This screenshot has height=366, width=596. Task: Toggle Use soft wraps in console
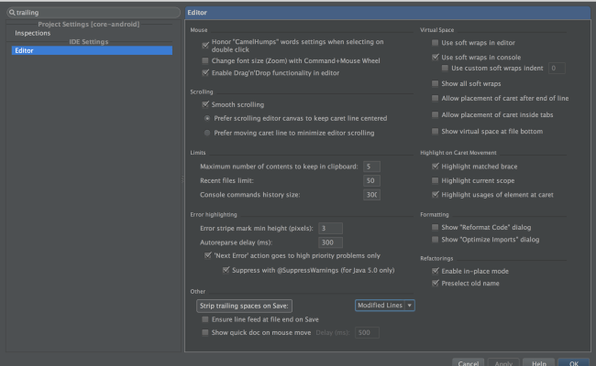point(435,58)
